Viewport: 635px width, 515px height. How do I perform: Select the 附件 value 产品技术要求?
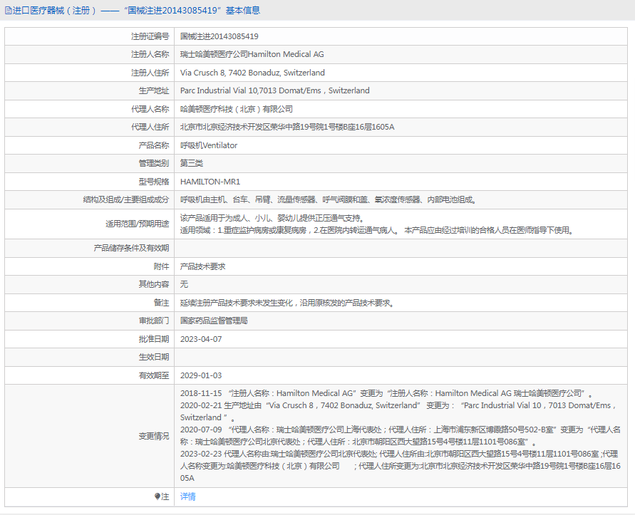click(203, 266)
